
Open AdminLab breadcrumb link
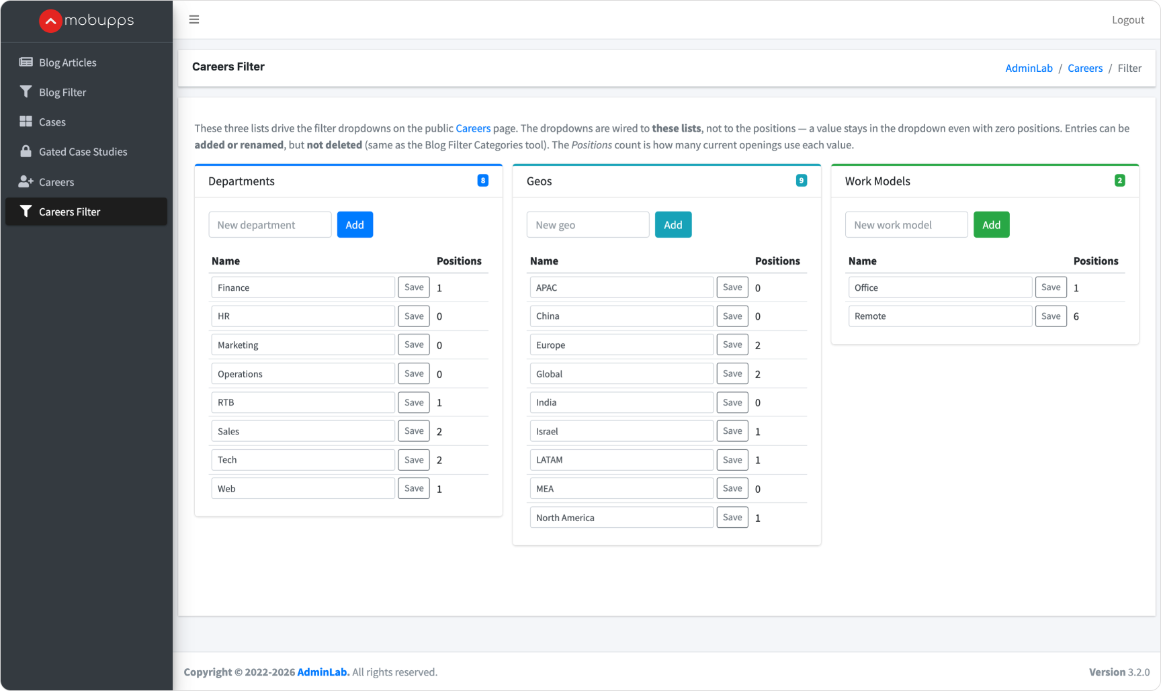(x=1029, y=68)
